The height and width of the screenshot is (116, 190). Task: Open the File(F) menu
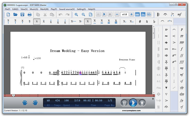[x=7, y=9]
